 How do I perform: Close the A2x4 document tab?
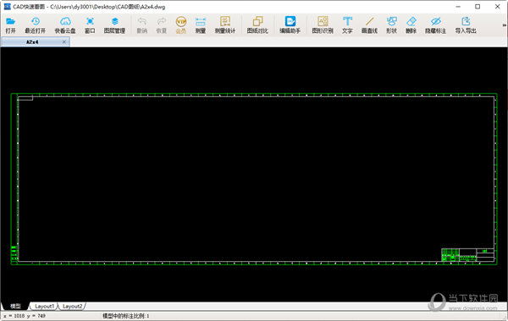[64, 42]
